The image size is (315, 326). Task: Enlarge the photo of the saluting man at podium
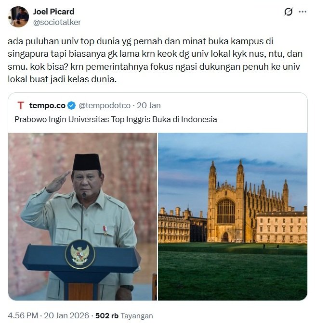[82, 216]
